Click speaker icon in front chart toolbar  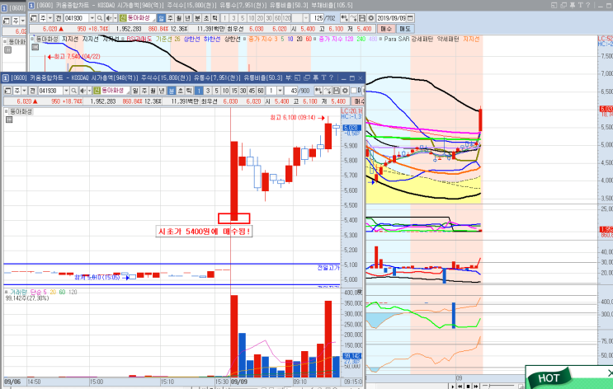[83, 91]
